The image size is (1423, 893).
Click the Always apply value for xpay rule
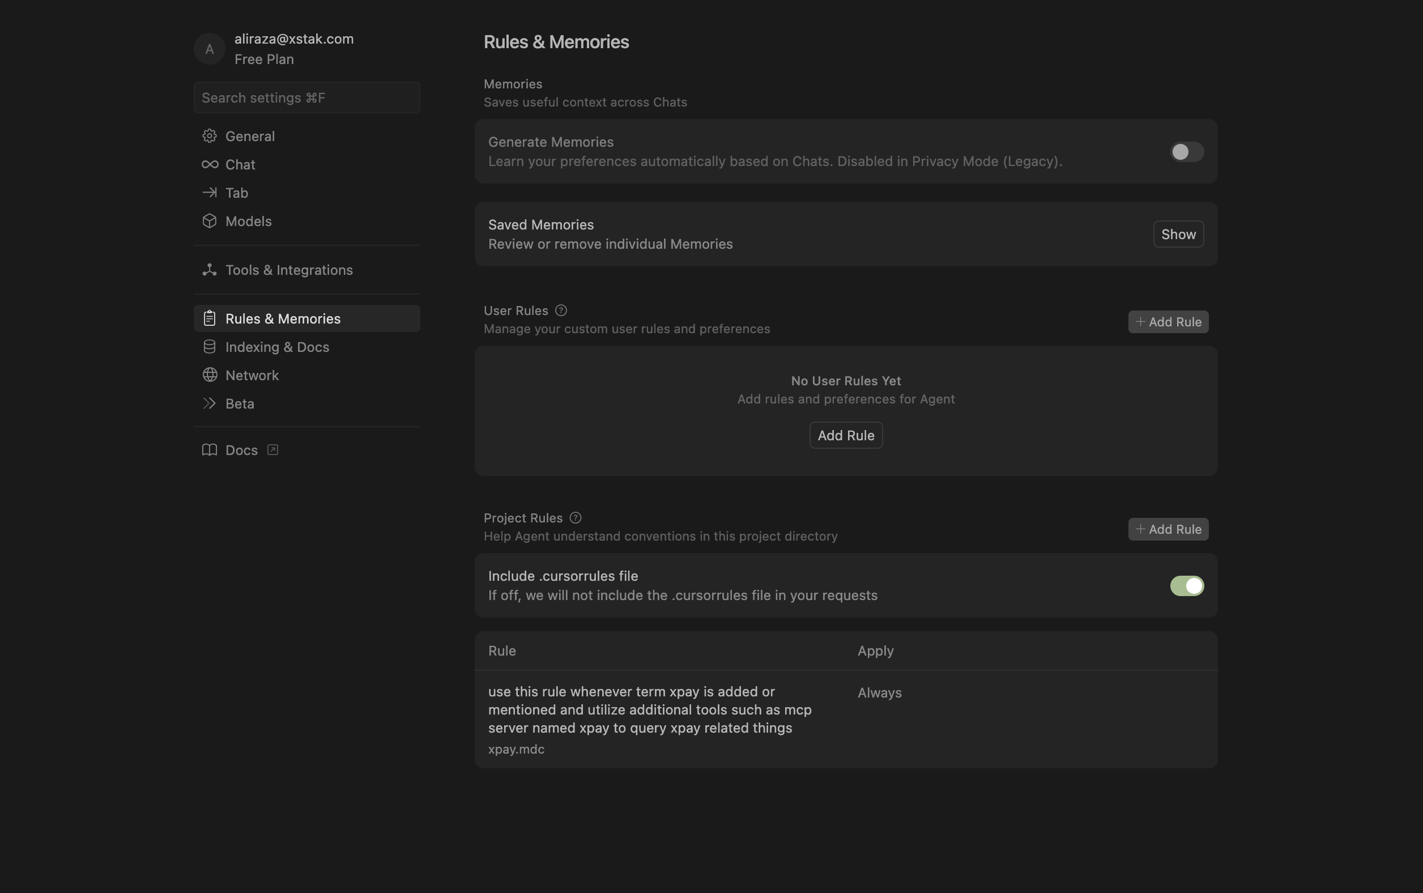[880, 693]
